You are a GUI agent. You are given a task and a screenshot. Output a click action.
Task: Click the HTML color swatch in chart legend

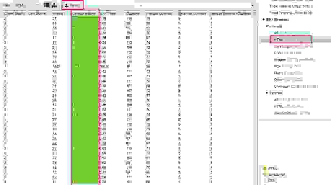(265, 169)
